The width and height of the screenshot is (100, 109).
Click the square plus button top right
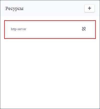pos(90,8)
